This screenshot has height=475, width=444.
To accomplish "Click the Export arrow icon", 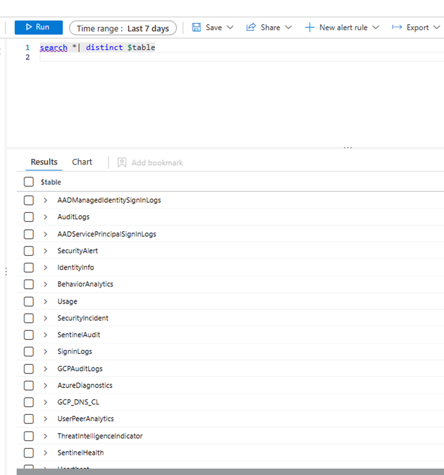I will pyautogui.click(x=396, y=27).
